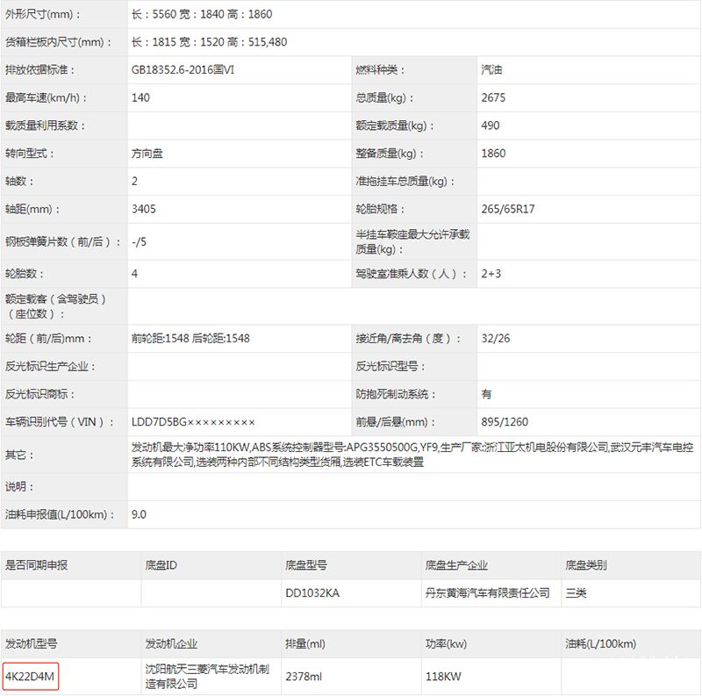The height and width of the screenshot is (696, 702).
Task: Click the 反光标识商标 label
Action: click(39, 394)
